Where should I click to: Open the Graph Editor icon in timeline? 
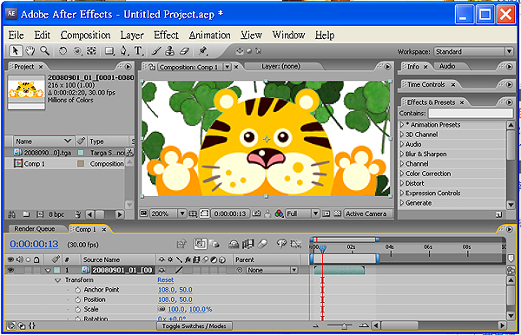[296, 245]
